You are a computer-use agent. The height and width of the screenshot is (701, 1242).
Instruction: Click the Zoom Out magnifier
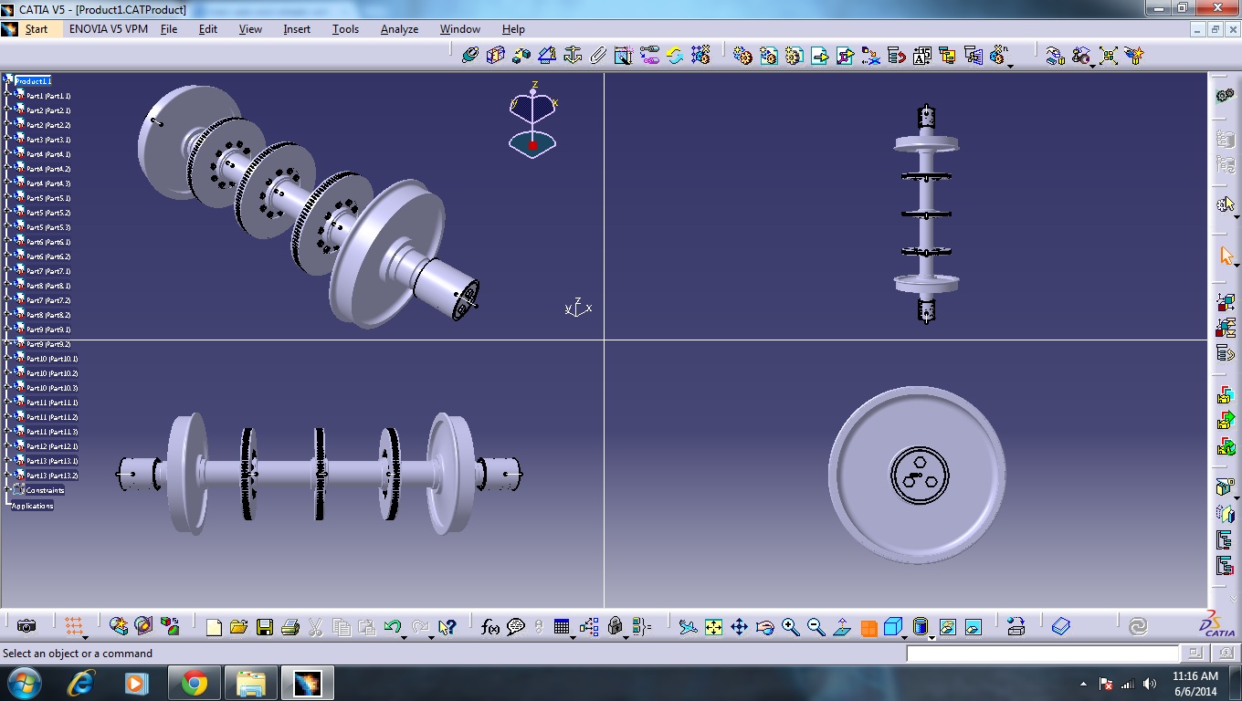(x=816, y=627)
